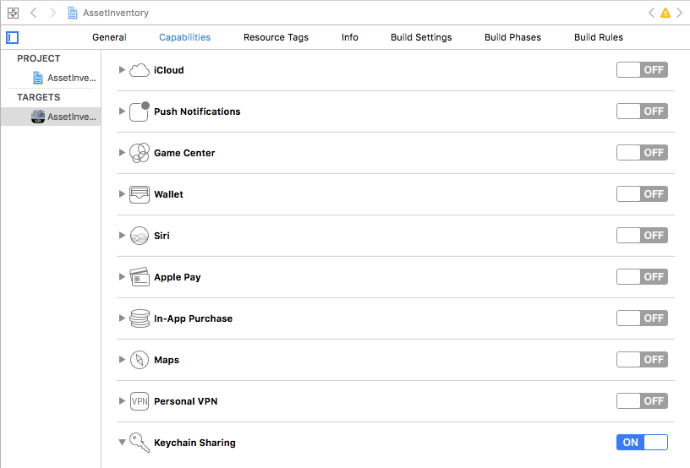
Task: Click the Keychain Sharing label
Action: [194, 443]
